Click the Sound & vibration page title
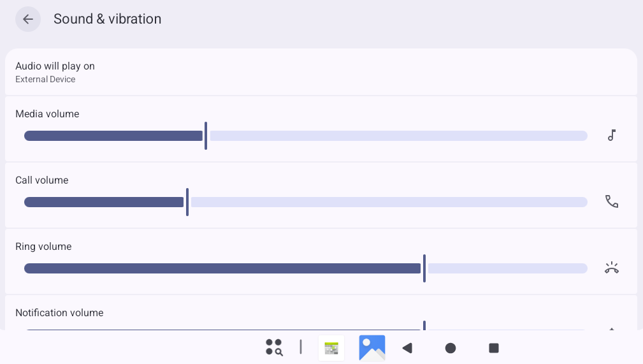The height and width of the screenshot is (364, 643). [108, 19]
